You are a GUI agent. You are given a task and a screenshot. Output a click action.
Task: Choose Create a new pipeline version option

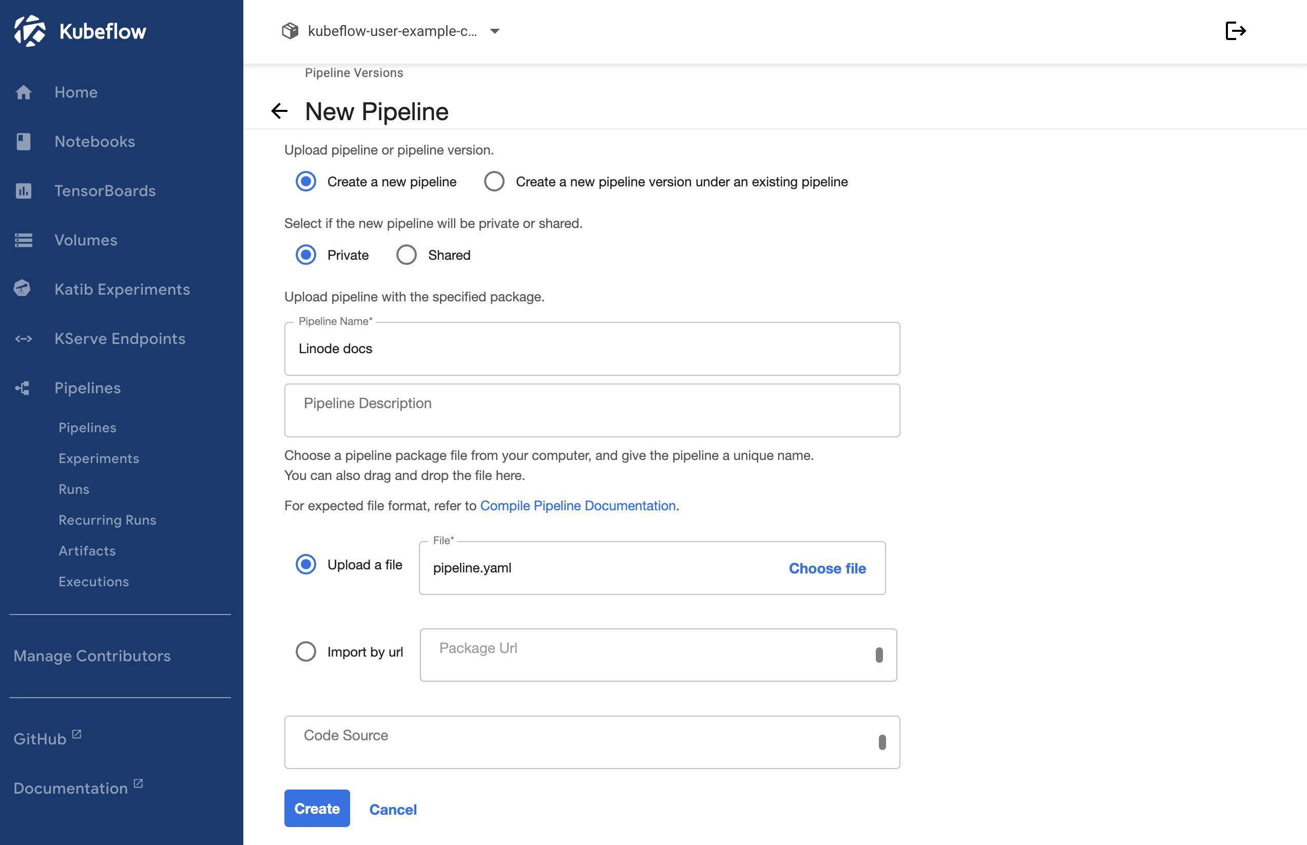[494, 182]
